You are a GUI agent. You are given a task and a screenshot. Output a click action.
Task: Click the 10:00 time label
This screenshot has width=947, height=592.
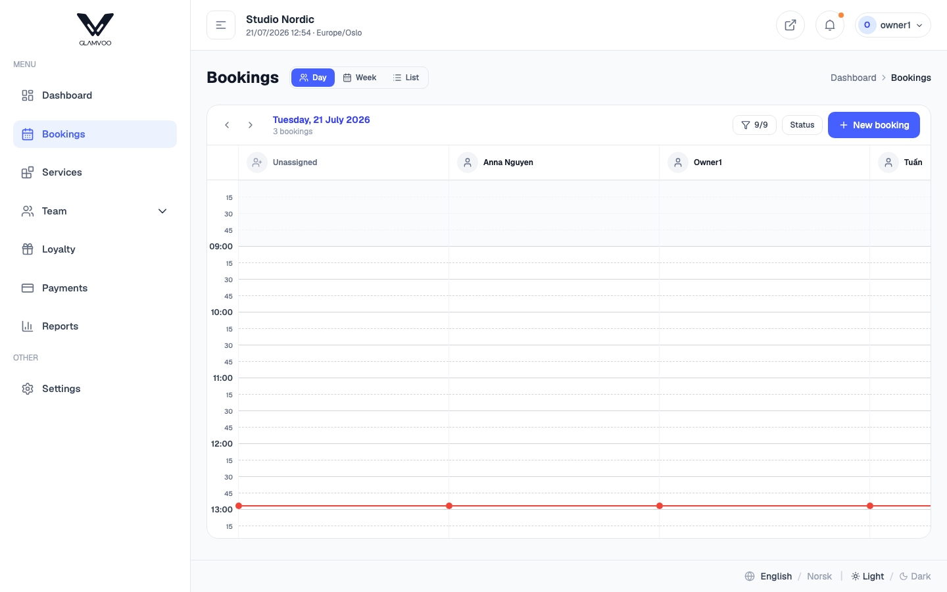tap(222, 312)
